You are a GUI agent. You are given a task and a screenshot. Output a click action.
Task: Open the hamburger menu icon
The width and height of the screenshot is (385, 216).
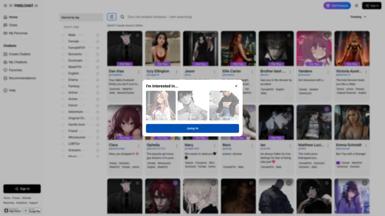[5, 6]
